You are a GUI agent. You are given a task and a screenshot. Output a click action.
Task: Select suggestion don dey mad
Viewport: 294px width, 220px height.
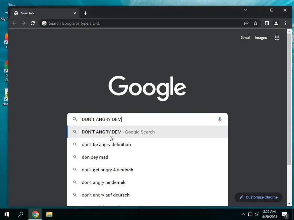point(147,157)
